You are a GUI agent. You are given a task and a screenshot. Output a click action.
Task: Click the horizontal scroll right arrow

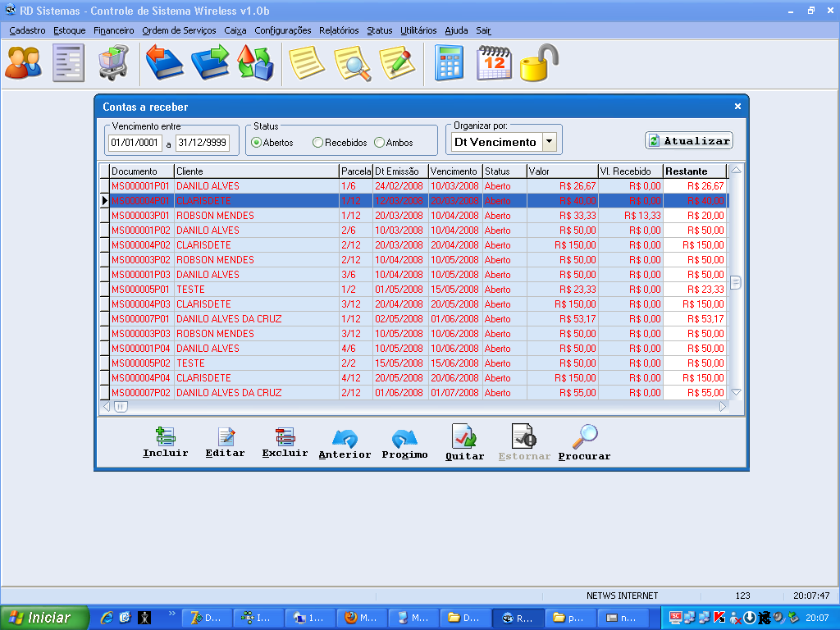(x=723, y=407)
